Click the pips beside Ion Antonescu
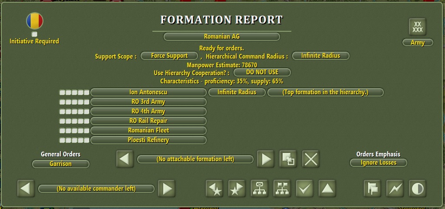 tap(74, 92)
